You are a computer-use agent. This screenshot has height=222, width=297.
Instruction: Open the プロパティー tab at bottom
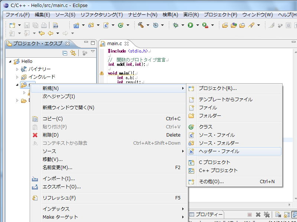point(209,215)
